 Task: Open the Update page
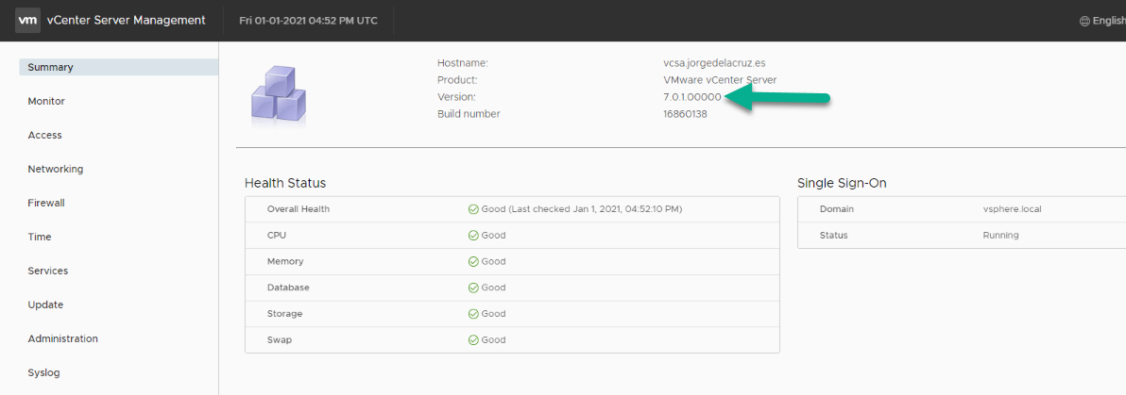point(46,304)
